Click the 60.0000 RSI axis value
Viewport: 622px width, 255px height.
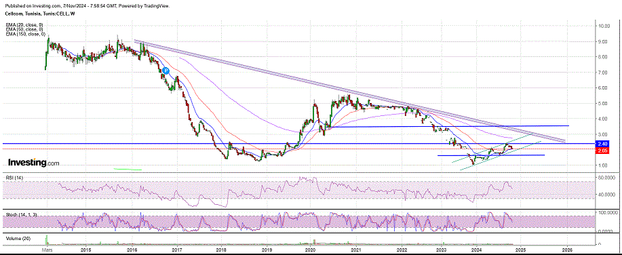[x=607, y=178]
